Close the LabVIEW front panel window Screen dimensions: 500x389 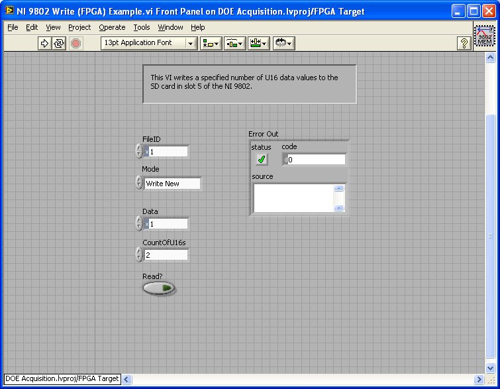pyautogui.click(x=489, y=11)
